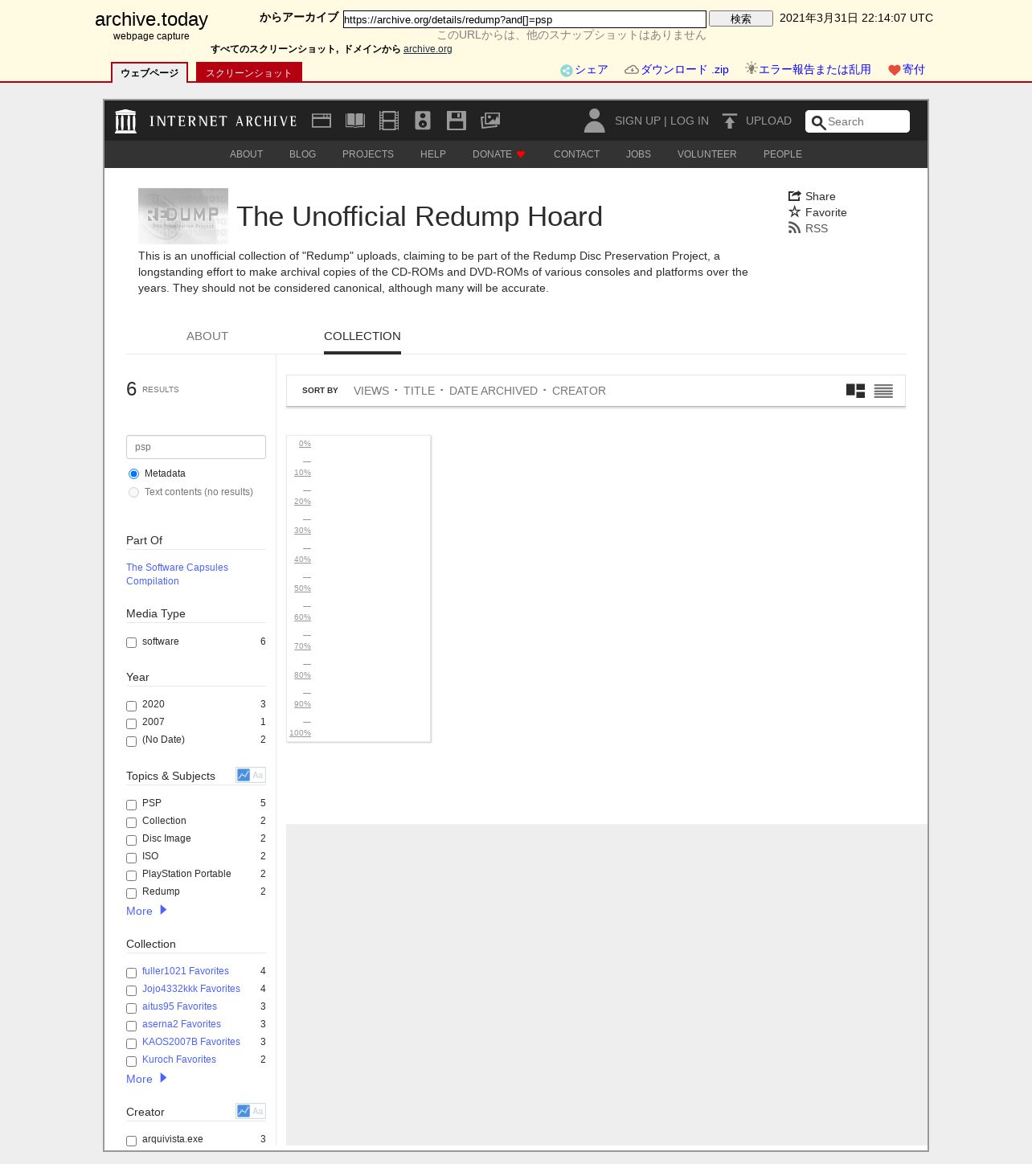
Task: Expand More under Collection filters
Action: click(x=146, y=1079)
